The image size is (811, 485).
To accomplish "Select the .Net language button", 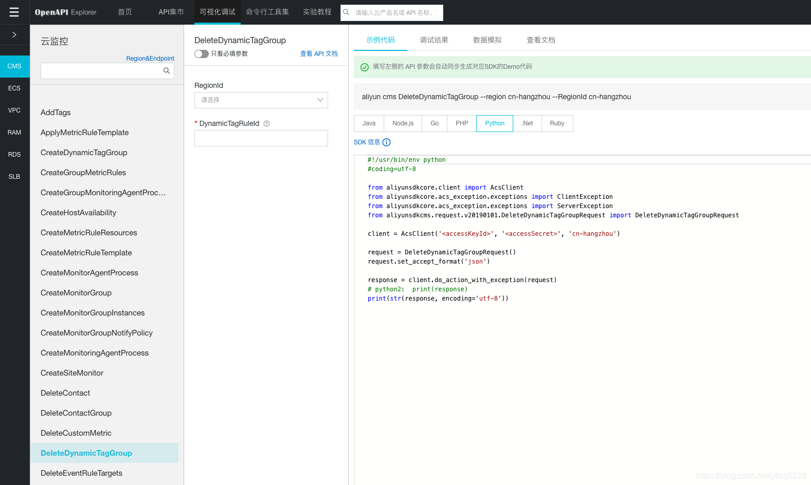I will pos(527,123).
